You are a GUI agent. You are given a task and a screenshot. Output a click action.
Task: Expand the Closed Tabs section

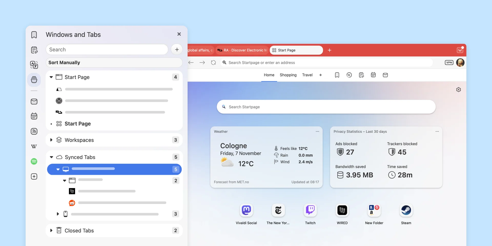[51, 231]
